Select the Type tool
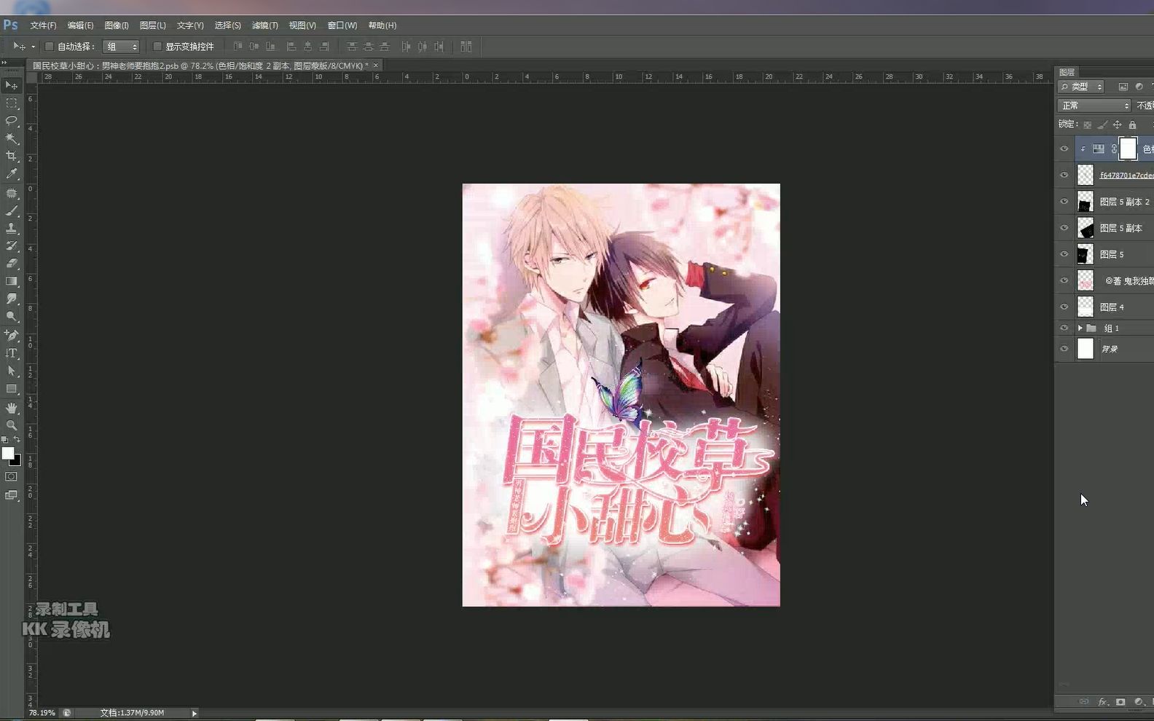 [12, 353]
